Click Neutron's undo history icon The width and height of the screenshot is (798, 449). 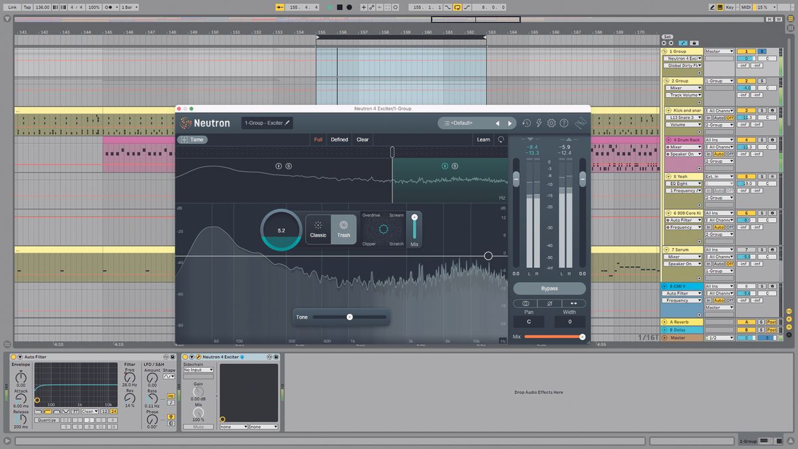coord(526,123)
